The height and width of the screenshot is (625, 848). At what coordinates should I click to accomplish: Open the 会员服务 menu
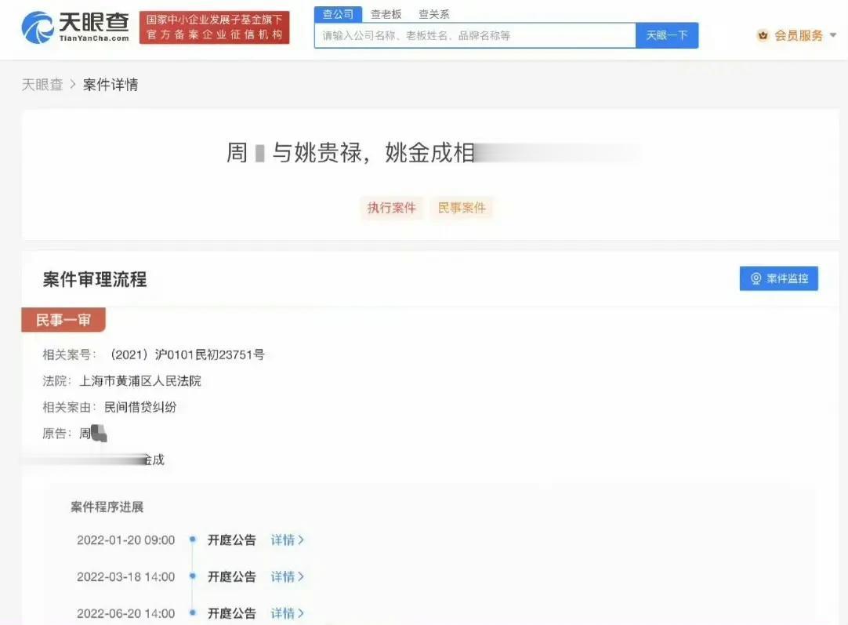point(798,36)
